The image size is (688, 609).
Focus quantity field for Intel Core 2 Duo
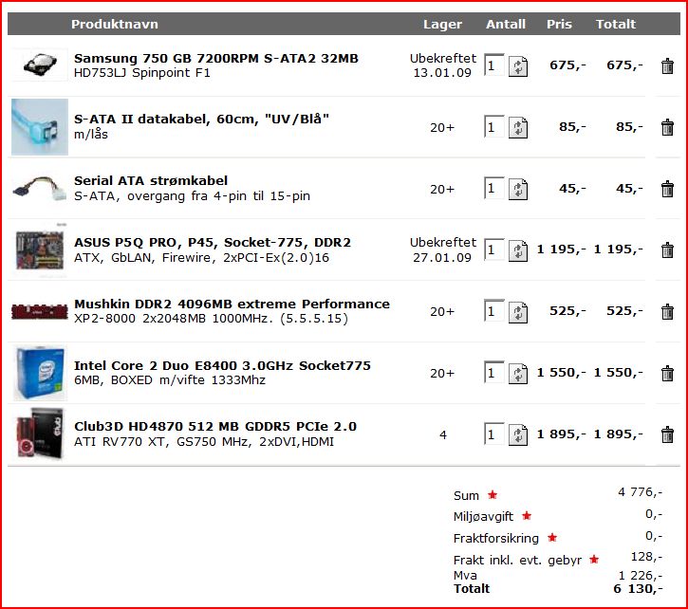click(494, 373)
